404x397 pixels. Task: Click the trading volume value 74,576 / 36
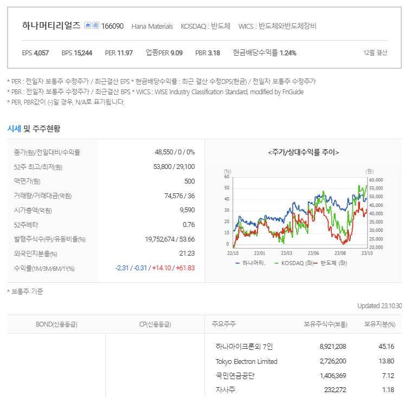(179, 196)
